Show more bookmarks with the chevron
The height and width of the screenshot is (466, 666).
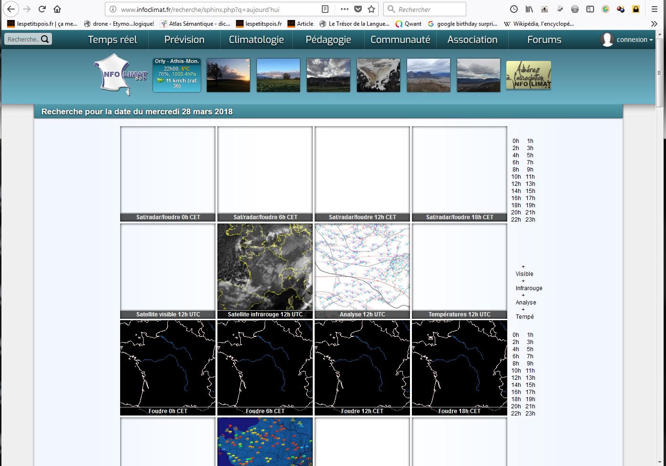point(654,23)
